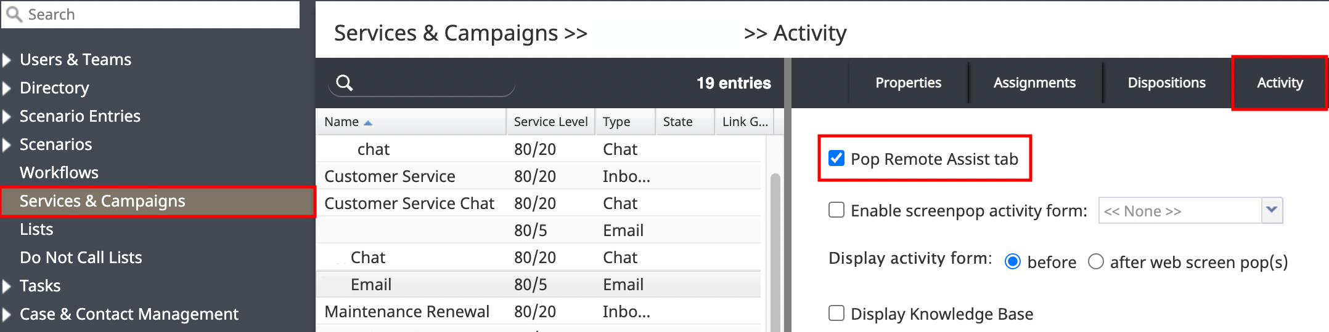
Task: Expand the Users & Teams section
Action: [7, 60]
